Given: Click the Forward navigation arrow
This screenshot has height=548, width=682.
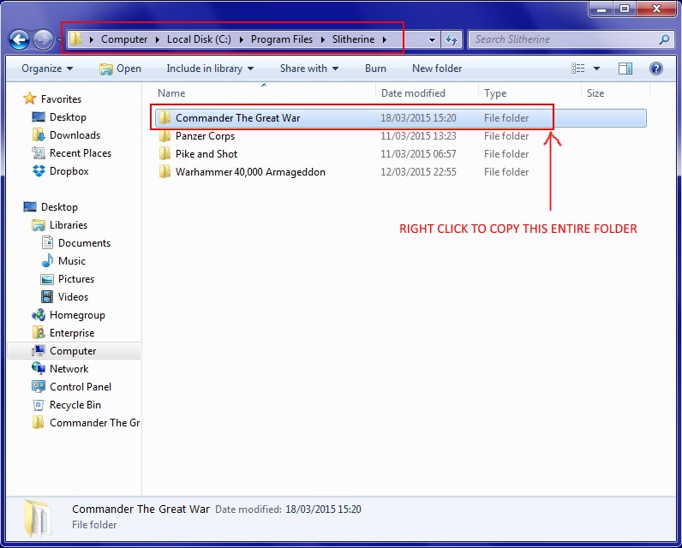Looking at the screenshot, I should (x=43, y=40).
